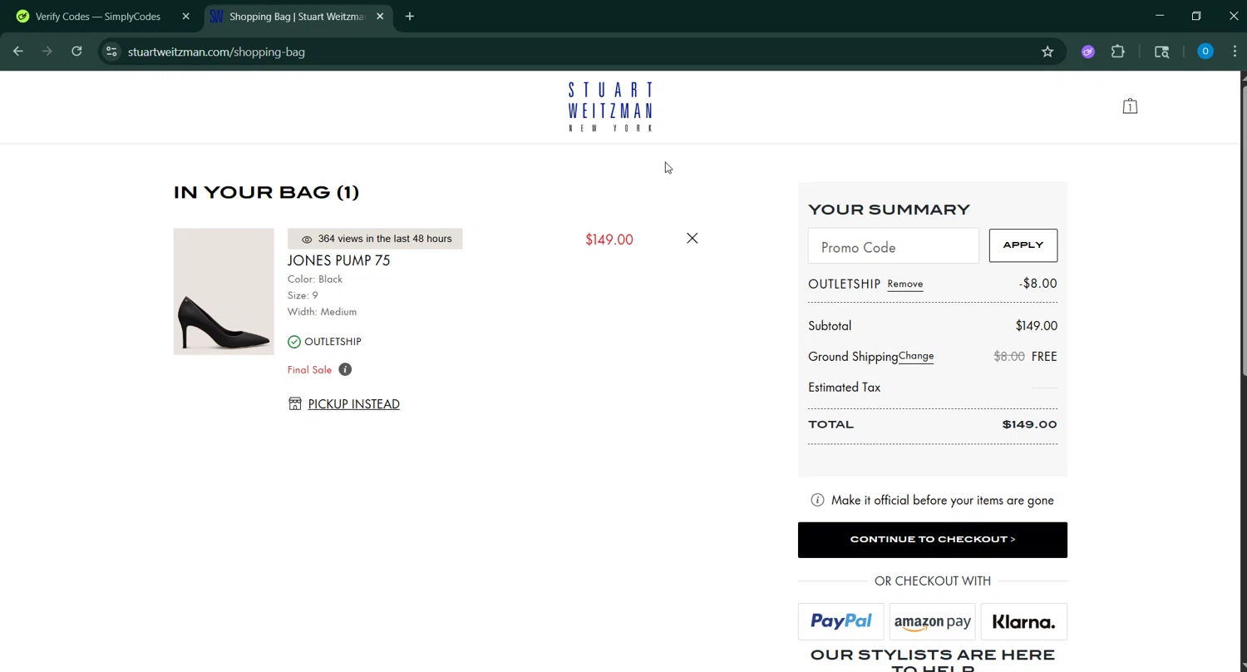This screenshot has height=672, width=1247.
Task: Click the Stuart Weitzman New York logo
Action: point(610,106)
